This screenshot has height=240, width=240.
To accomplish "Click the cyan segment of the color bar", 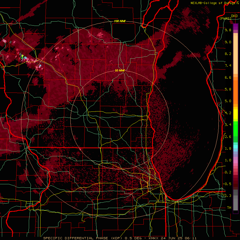I will (x=235, y=147).
